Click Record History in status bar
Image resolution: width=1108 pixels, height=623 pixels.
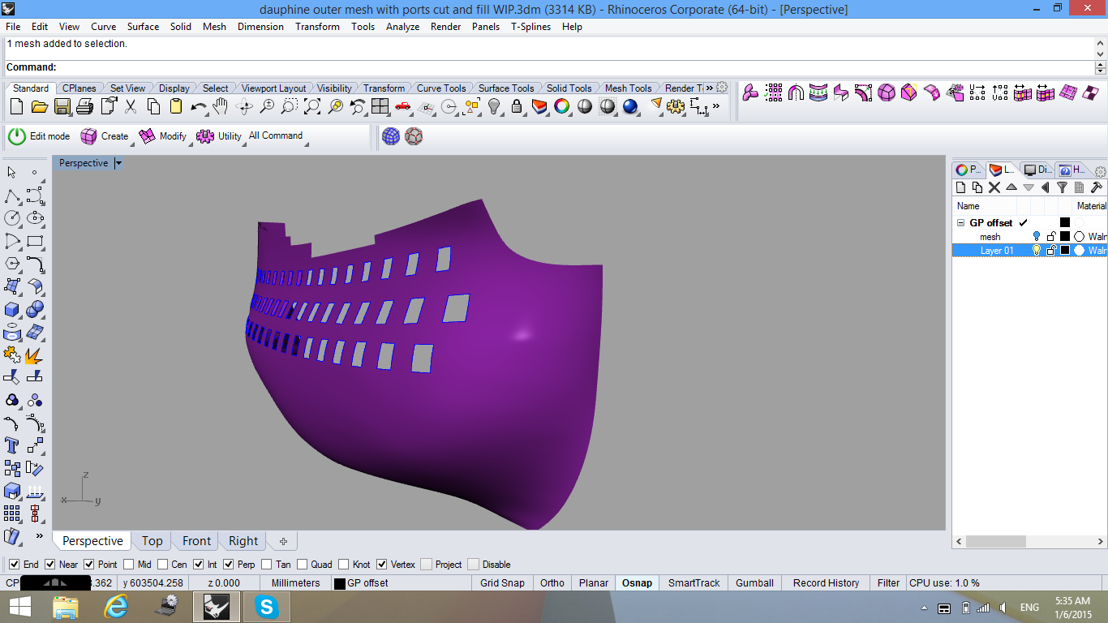(826, 582)
